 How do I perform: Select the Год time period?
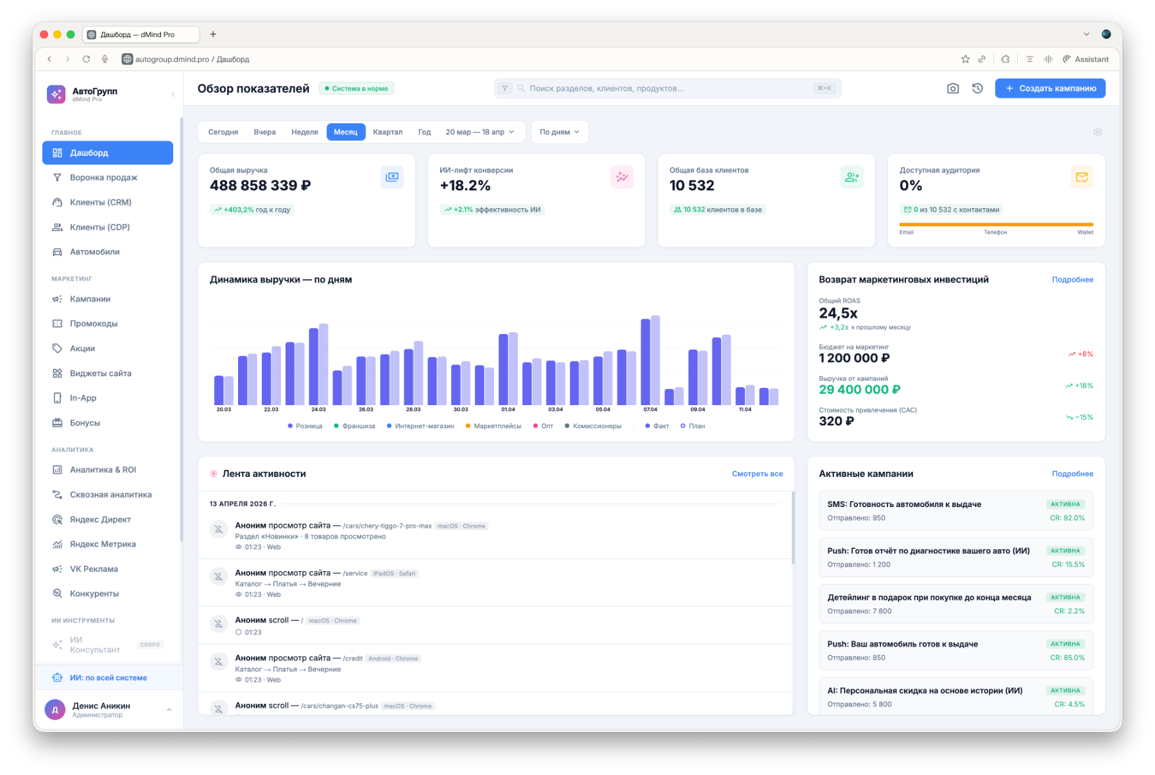[424, 132]
